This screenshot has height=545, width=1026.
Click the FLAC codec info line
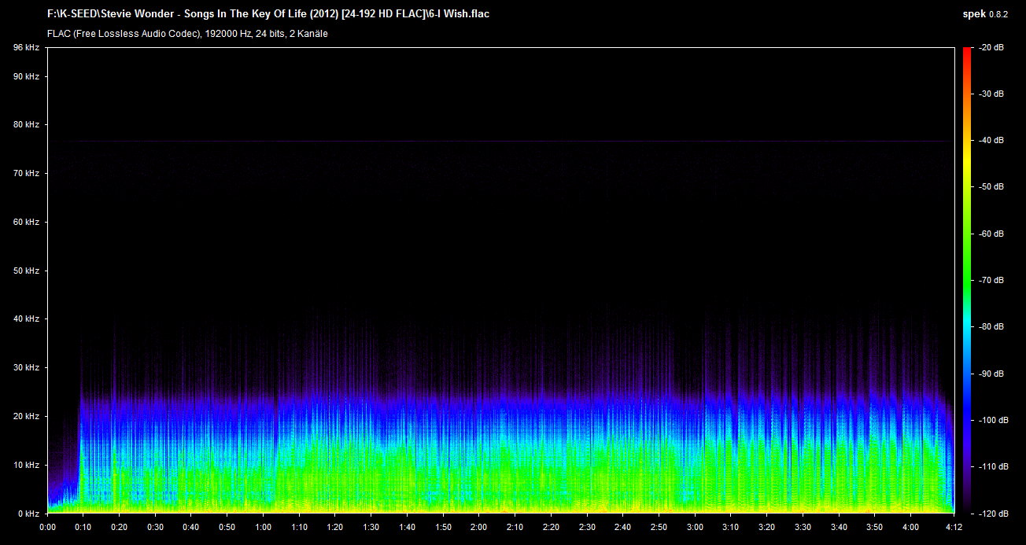pos(187,34)
